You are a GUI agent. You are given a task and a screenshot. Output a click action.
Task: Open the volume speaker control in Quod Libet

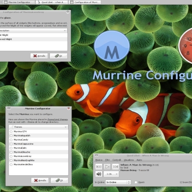[x=99, y=174]
